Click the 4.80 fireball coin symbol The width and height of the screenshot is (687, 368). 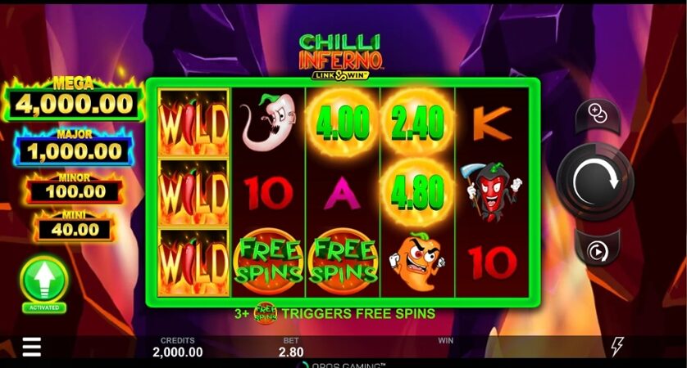click(x=417, y=192)
